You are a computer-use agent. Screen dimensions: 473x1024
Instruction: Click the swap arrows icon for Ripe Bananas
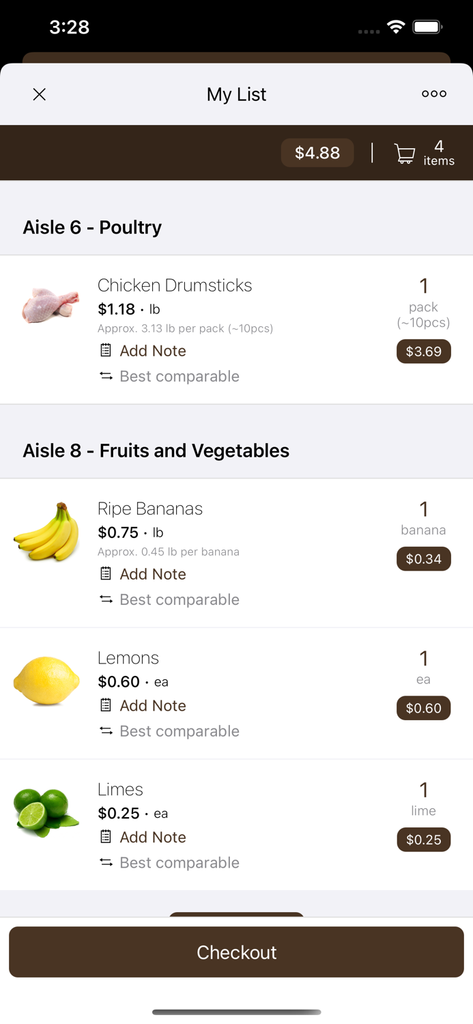click(x=106, y=599)
